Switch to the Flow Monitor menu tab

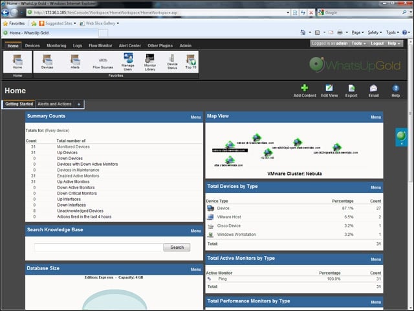[100, 45]
